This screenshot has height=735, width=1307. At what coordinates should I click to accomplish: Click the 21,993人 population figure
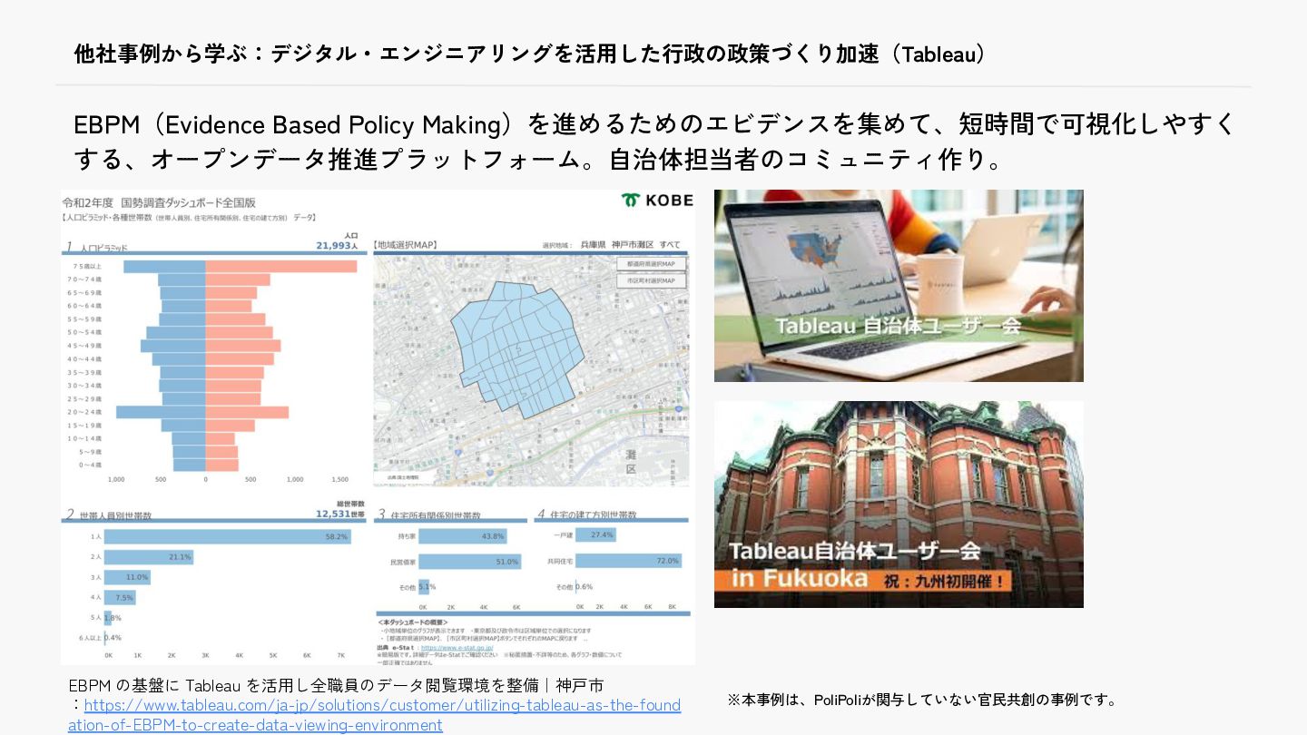[x=339, y=246]
